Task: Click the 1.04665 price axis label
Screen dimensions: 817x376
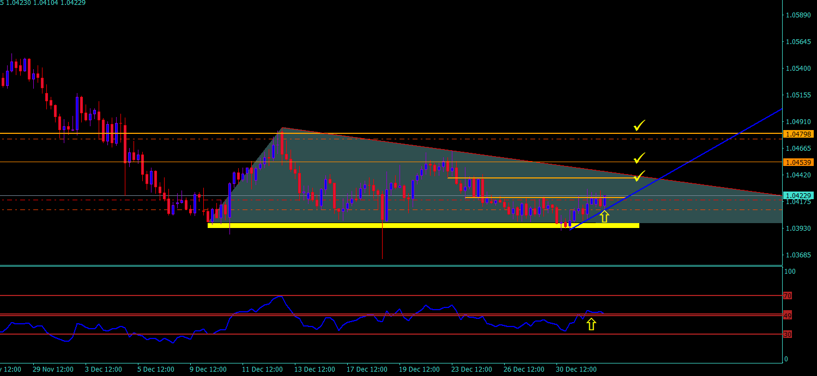Action: pyautogui.click(x=798, y=149)
